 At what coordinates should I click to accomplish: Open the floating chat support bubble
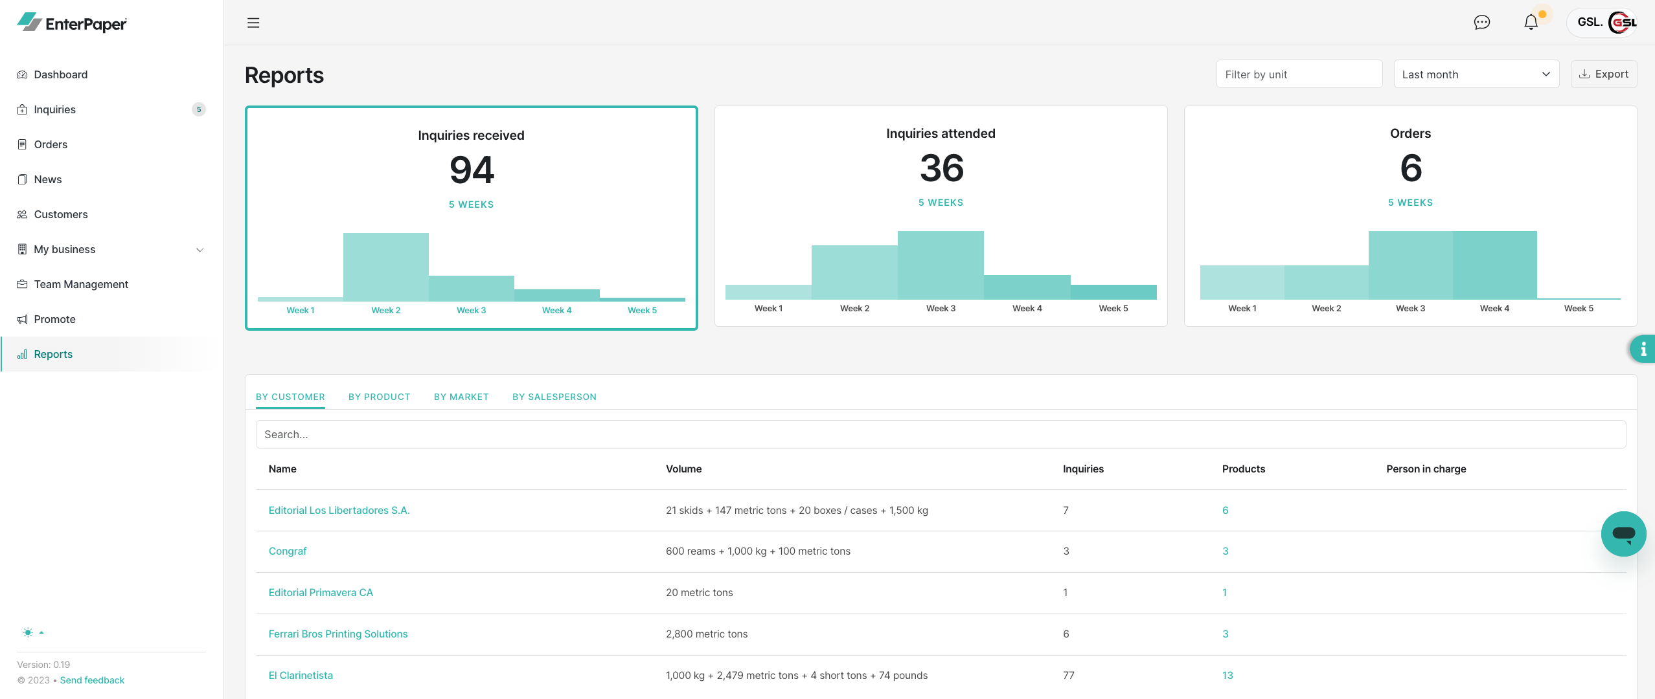click(1623, 534)
